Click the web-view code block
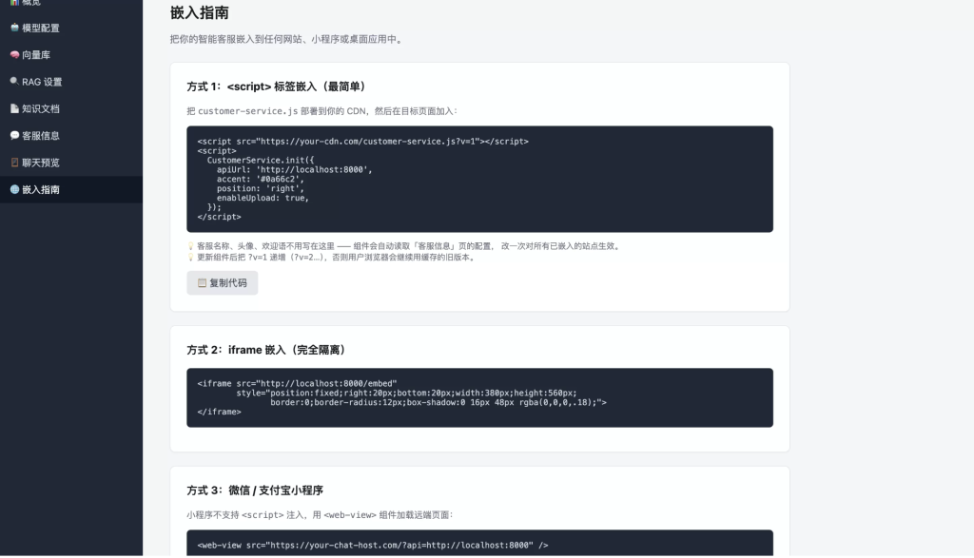Image resolution: width=974 pixels, height=558 pixels. click(479, 543)
